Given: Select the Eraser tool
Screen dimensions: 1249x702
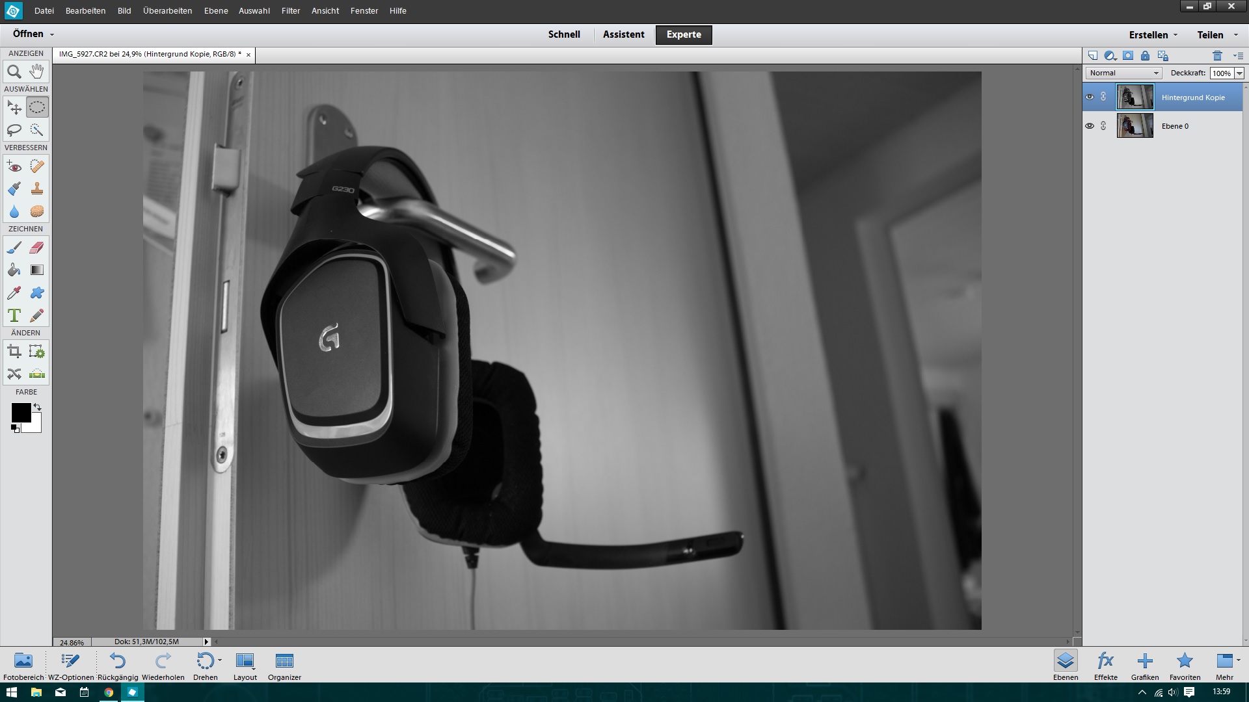Looking at the screenshot, I should tap(37, 248).
